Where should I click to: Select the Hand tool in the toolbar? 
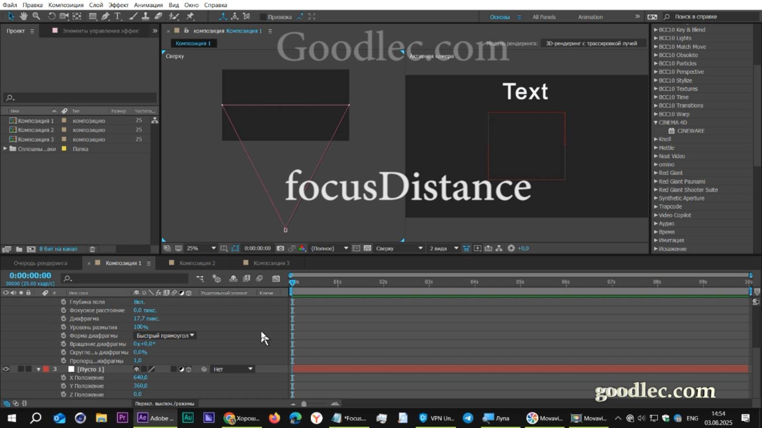point(23,16)
